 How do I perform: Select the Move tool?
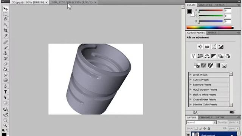tap(5, 9)
